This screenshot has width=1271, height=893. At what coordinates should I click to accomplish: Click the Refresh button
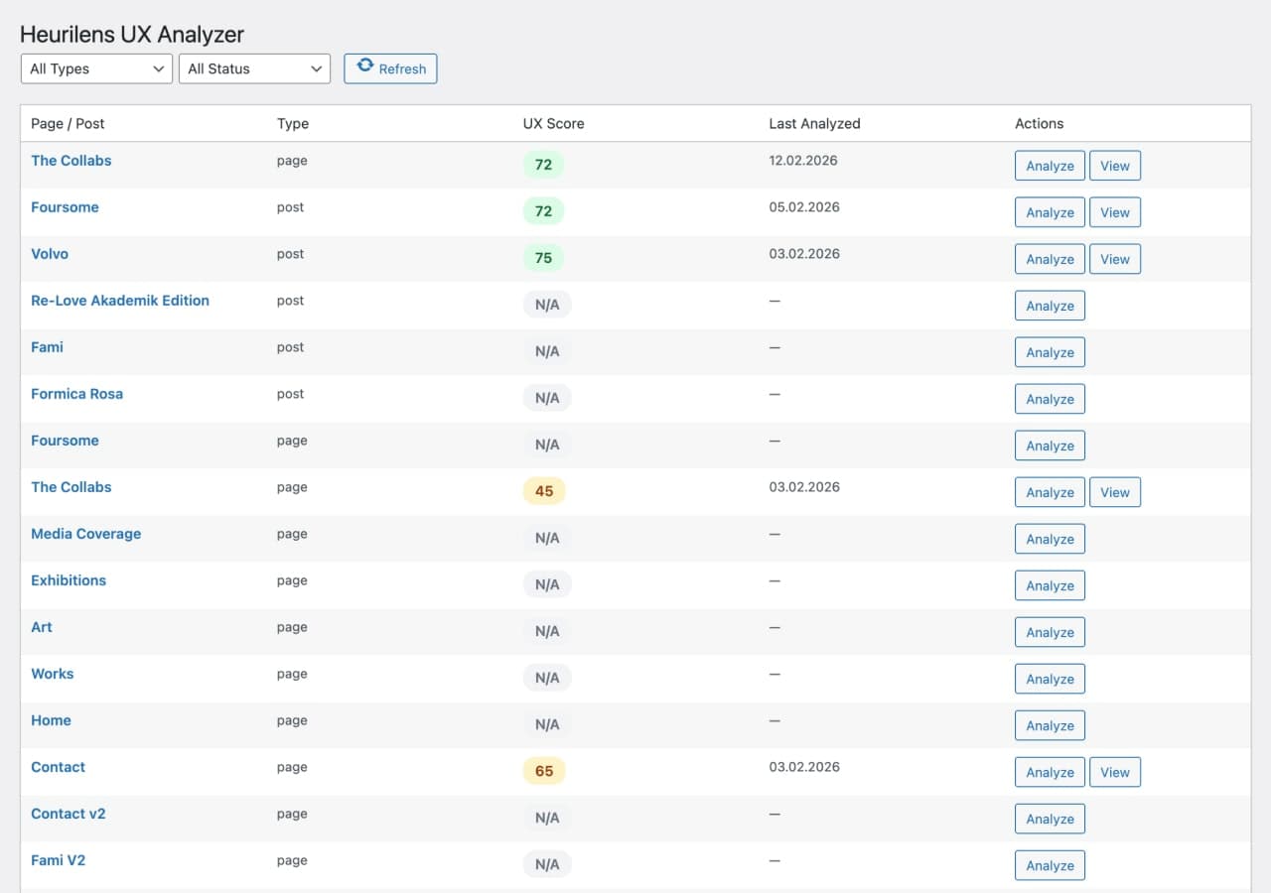pos(390,68)
